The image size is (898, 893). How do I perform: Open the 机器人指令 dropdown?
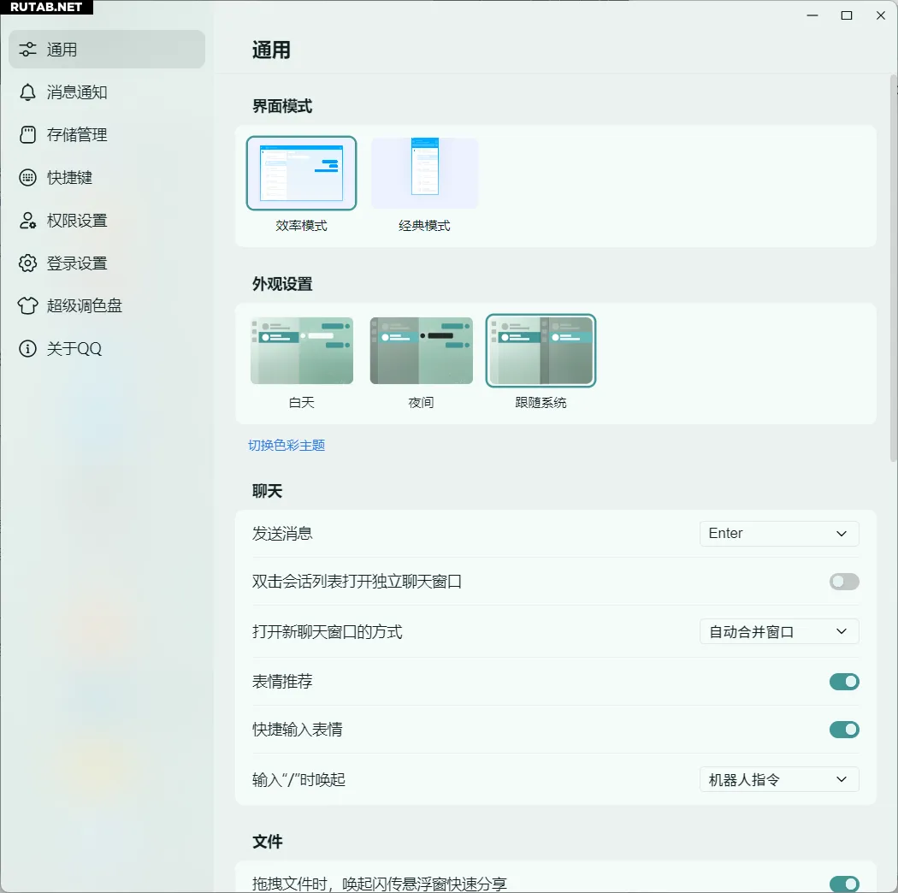[x=778, y=779]
